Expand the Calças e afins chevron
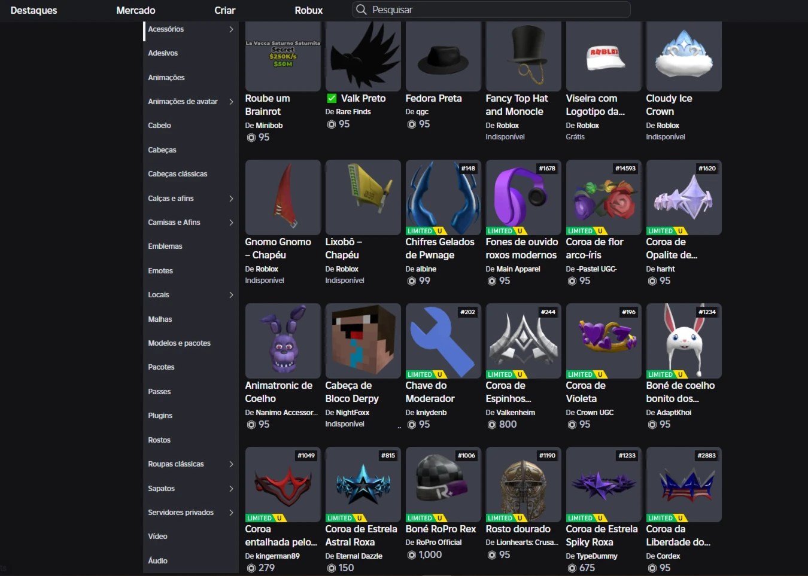The width and height of the screenshot is (808, 576). 231,199
